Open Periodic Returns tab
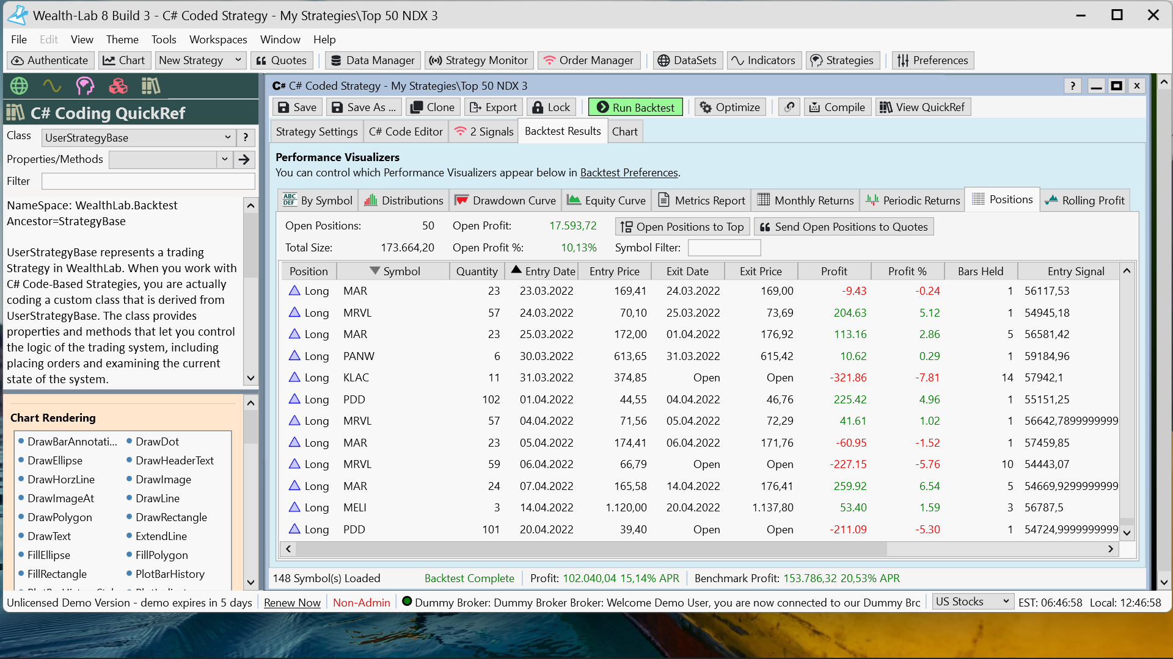Image resolution: width=1173 pixels, height=659 pixels. tap(913, 200)
